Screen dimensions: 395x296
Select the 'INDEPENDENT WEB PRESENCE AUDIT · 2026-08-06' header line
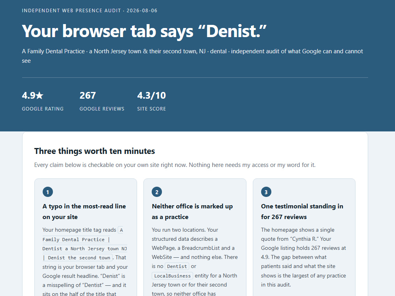click(x=89, y=11)
